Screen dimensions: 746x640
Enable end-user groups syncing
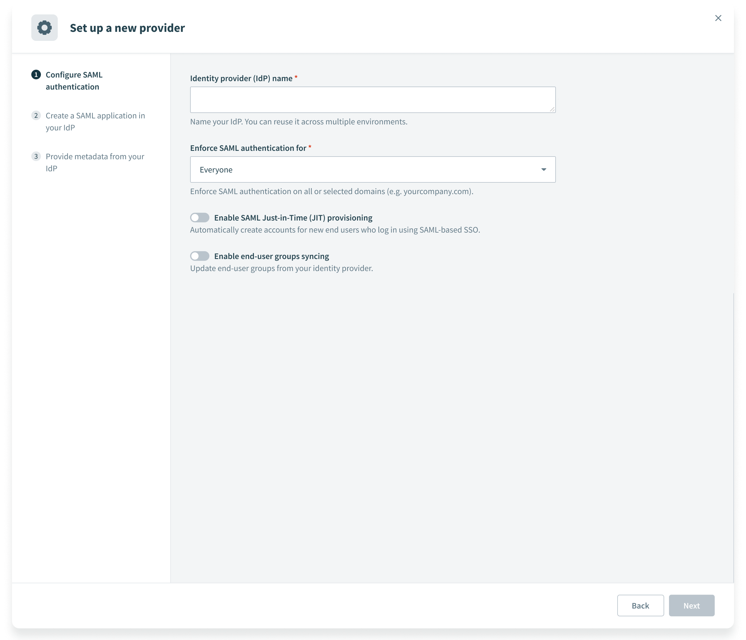(199, 256)
